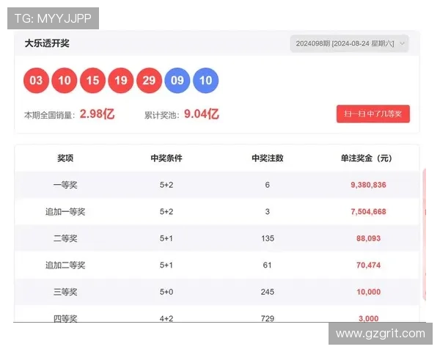Click the 中奖条件 column header
Screen dimensions: 440x352
(x=166, y=158)
